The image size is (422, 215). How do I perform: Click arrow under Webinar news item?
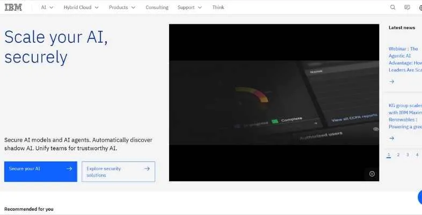[x=391, y=81]
